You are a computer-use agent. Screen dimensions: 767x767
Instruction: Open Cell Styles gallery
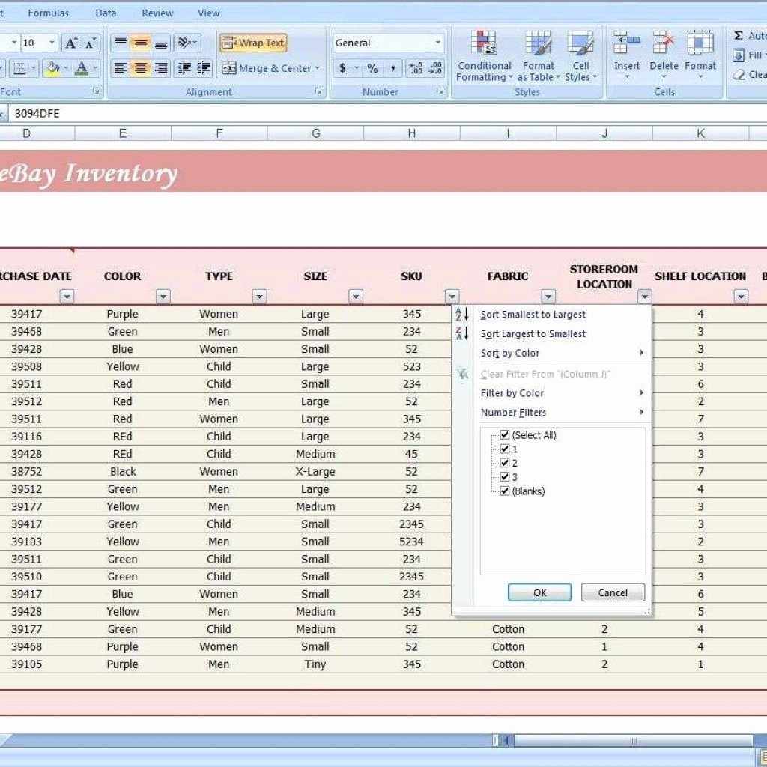pyautogui.click(x=580, y=55)
